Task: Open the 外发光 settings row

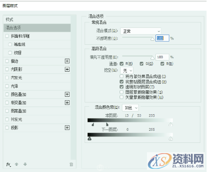Action: [x=37, y=119]
